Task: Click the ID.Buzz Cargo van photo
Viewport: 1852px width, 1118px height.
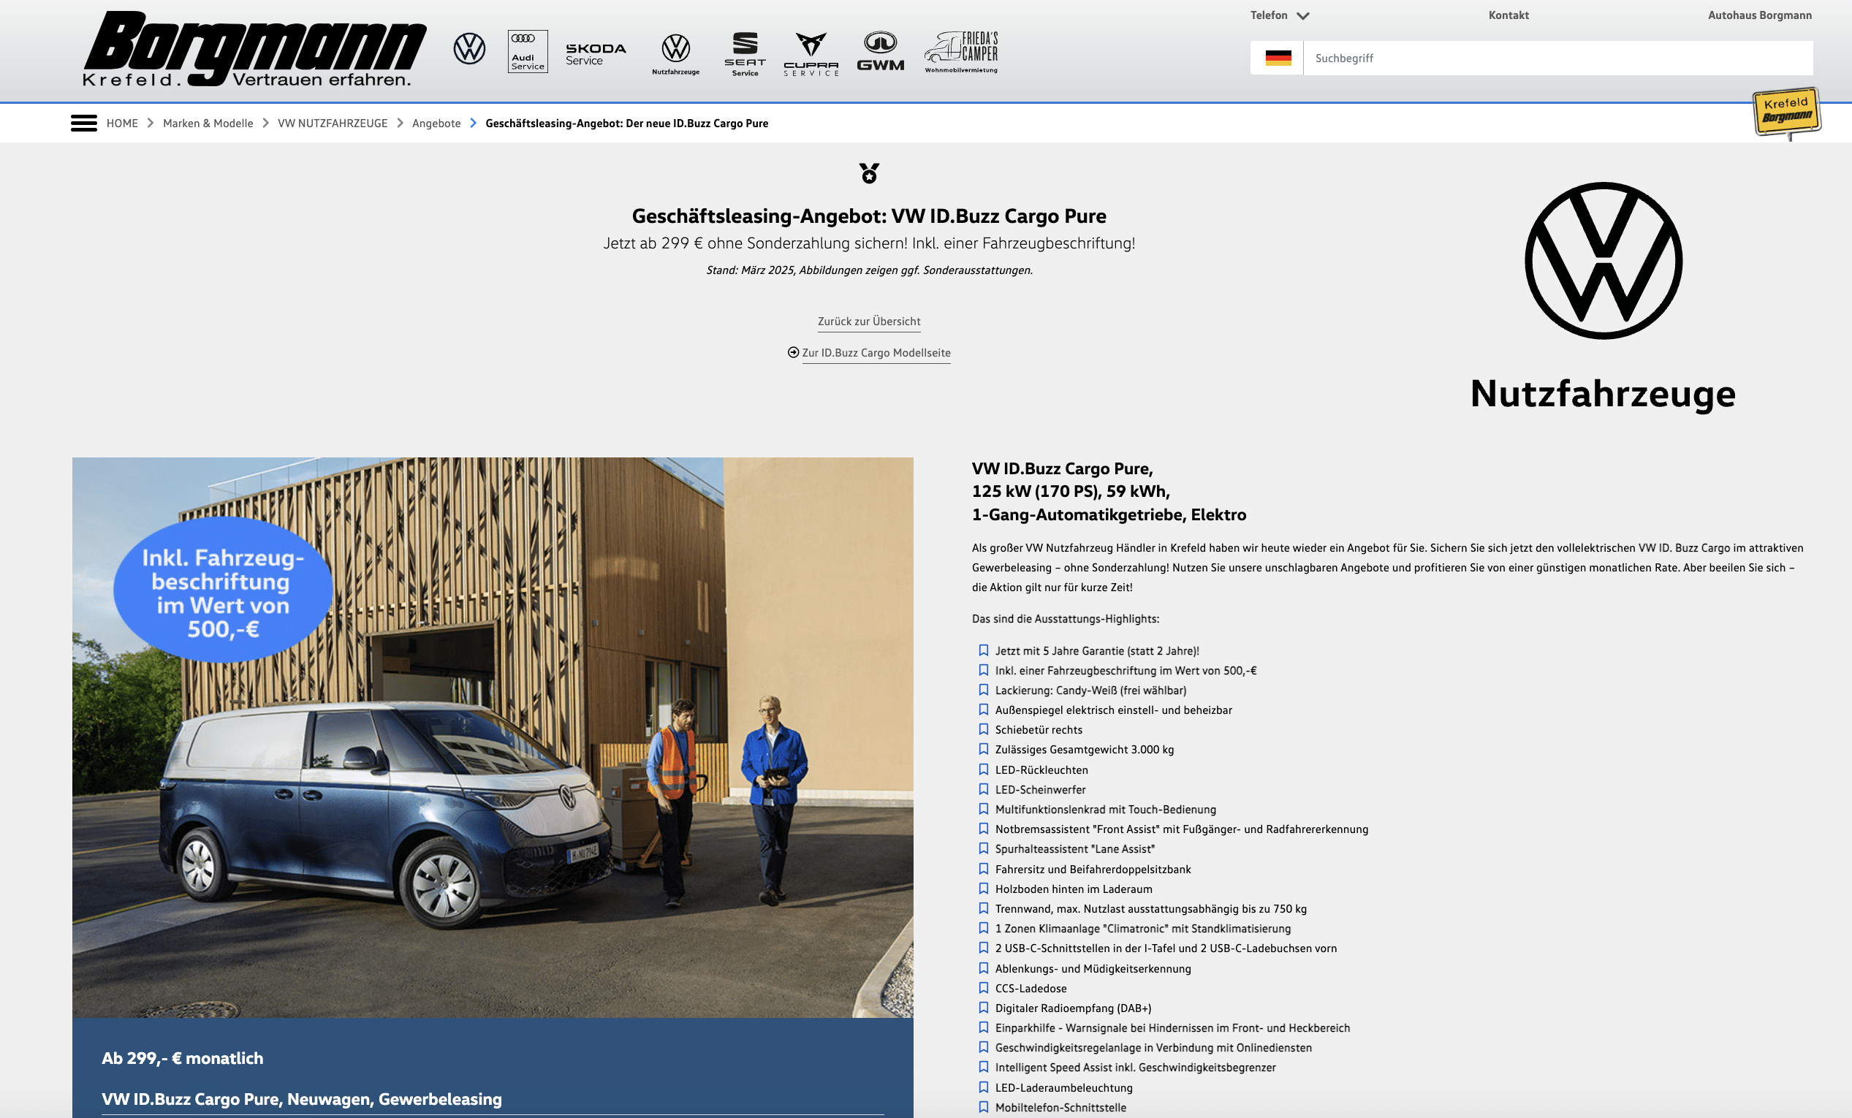Action: (493, 738)
